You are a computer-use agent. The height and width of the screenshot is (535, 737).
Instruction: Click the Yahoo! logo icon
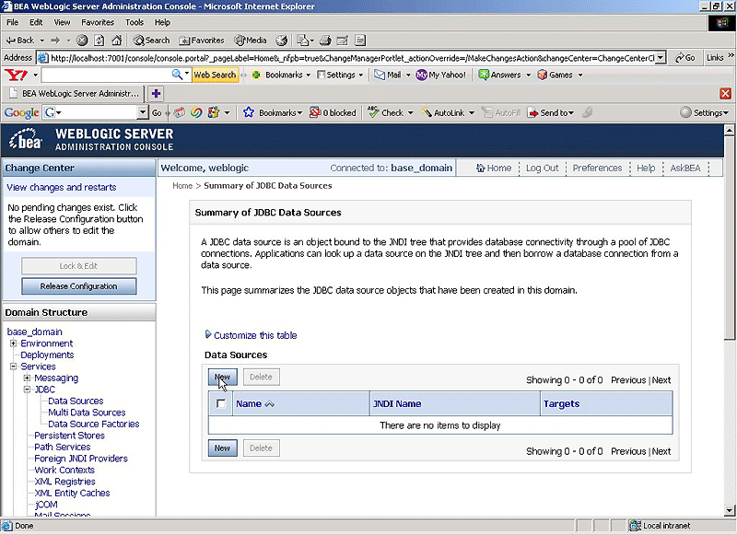click(x=16, y=75)
